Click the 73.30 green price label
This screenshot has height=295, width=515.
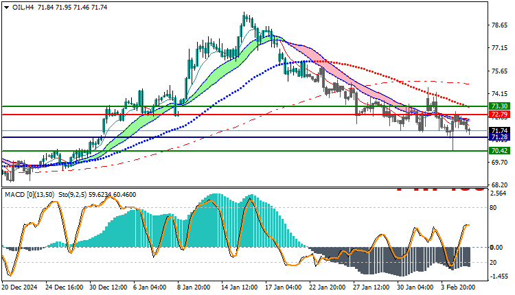500,106
